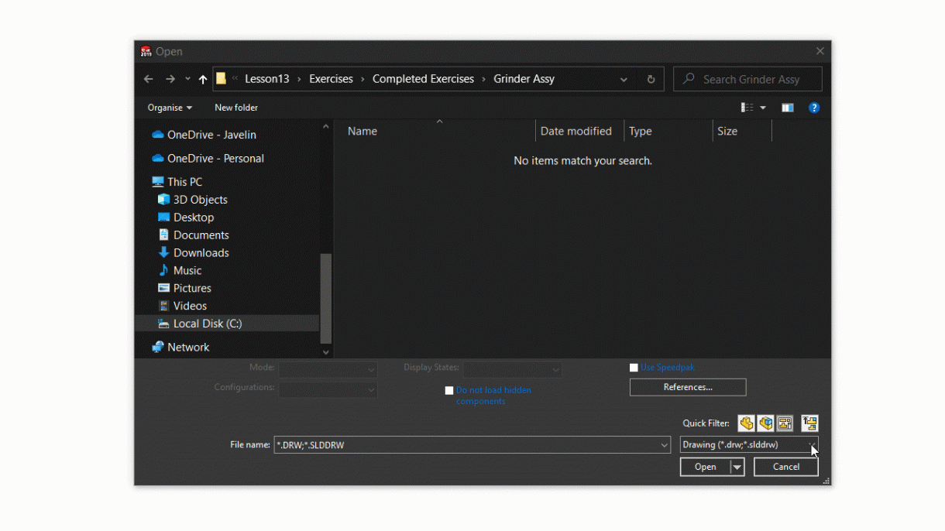Filter top-level assemblies in Quick Filter
Viewport: 945px width, 531px height.
pos(810,423)
